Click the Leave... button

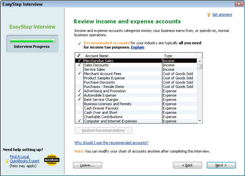pyautogui.click(x=87, y=165)
